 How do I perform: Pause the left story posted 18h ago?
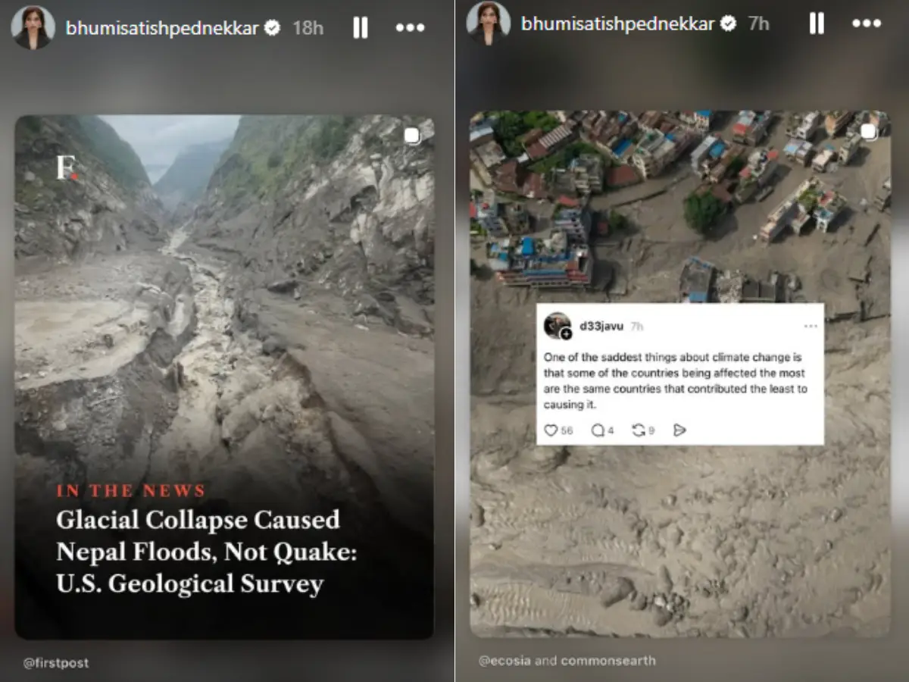tap(361, 28)
